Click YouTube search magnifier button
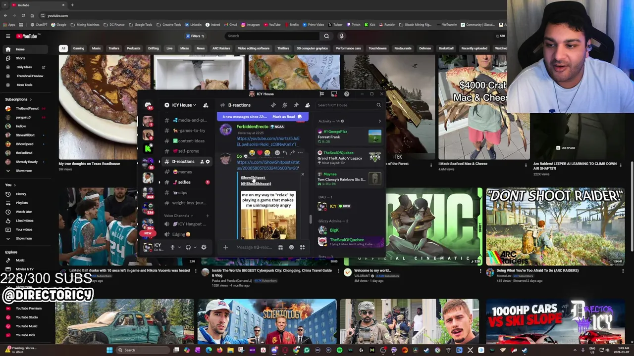Viewport: 634px width, 356px height. click(x=326, y=36)
